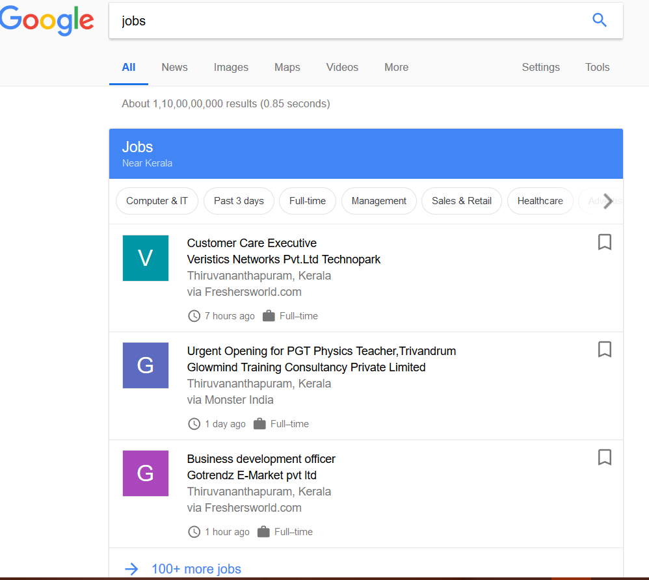Viewport: 649px width, 580px height.
Task: Click Thiruvananthapuram, Kerala under Gotrendz E-Market
Action: (x=259, y=492)
